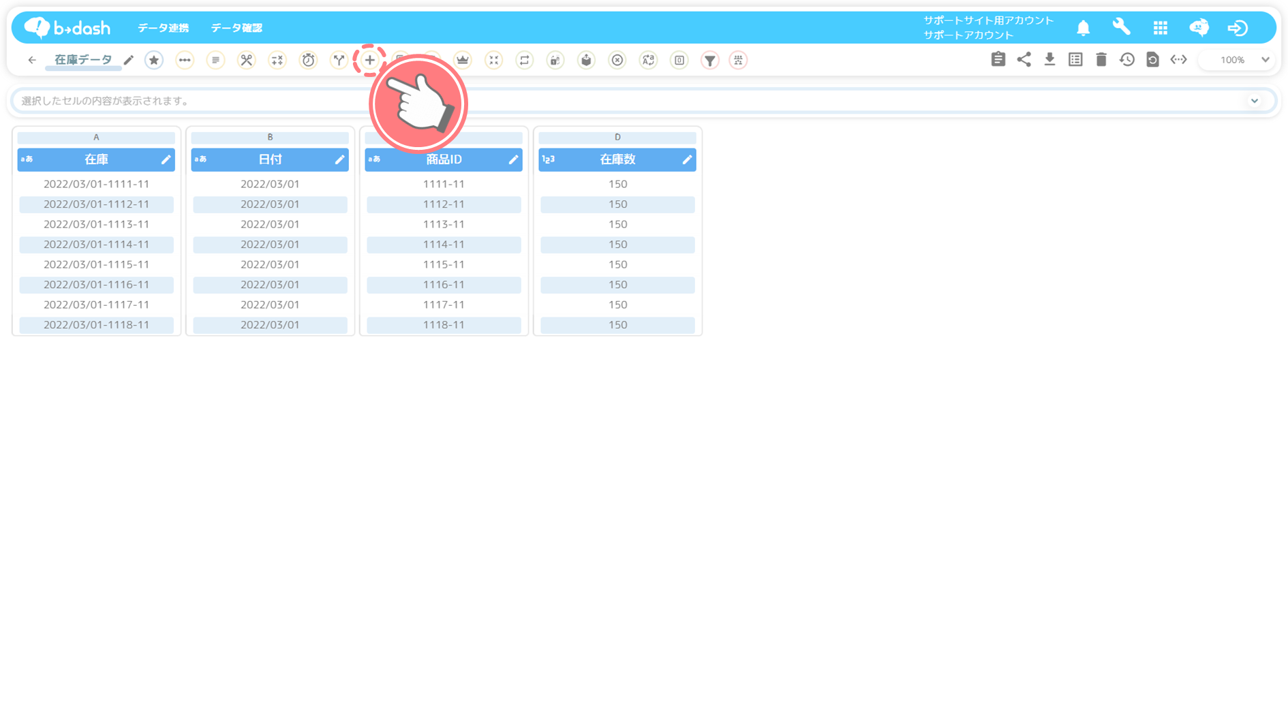
Task: Open the clipboard notes icon
Action: [x=998, y=59]
